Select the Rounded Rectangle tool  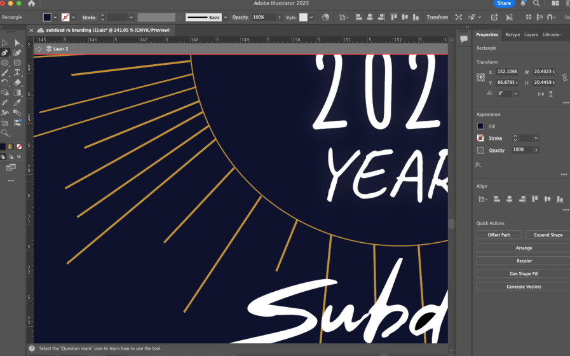17,63
